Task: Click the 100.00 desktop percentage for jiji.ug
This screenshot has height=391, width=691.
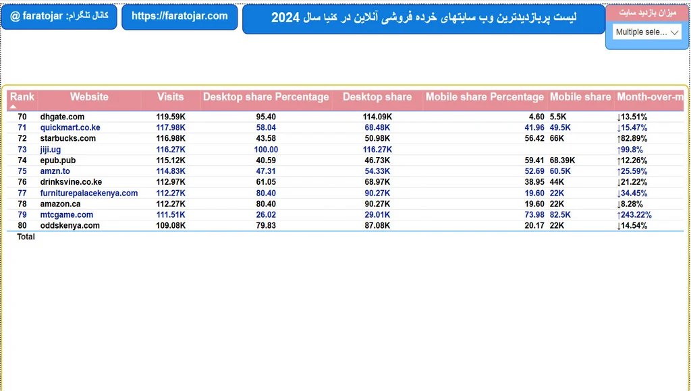Action: (266, 150)
